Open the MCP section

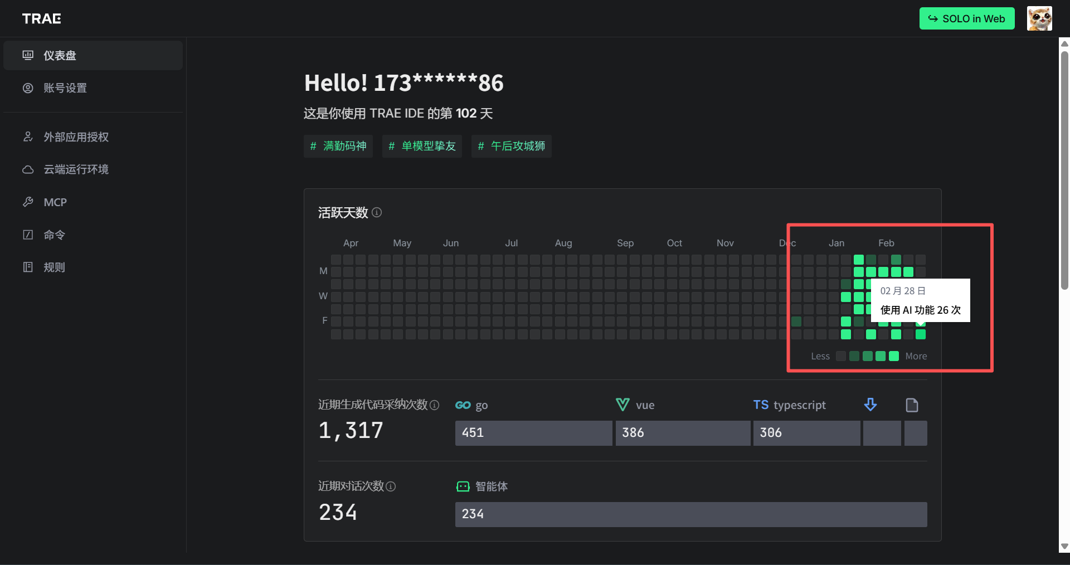tap(93, 202)
